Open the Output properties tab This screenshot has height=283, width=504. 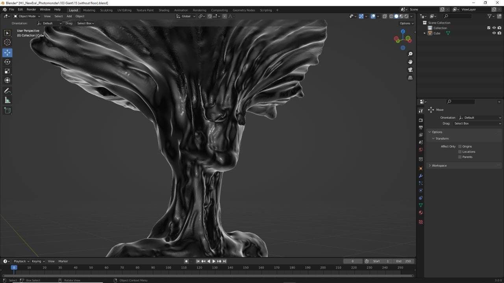coord(421,128)
